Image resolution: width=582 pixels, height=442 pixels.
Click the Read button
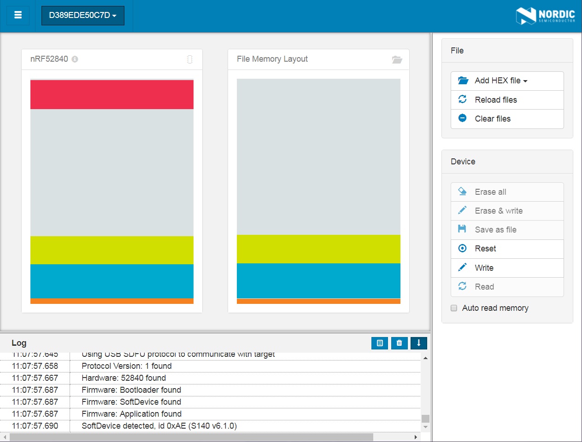pos(507,287)
